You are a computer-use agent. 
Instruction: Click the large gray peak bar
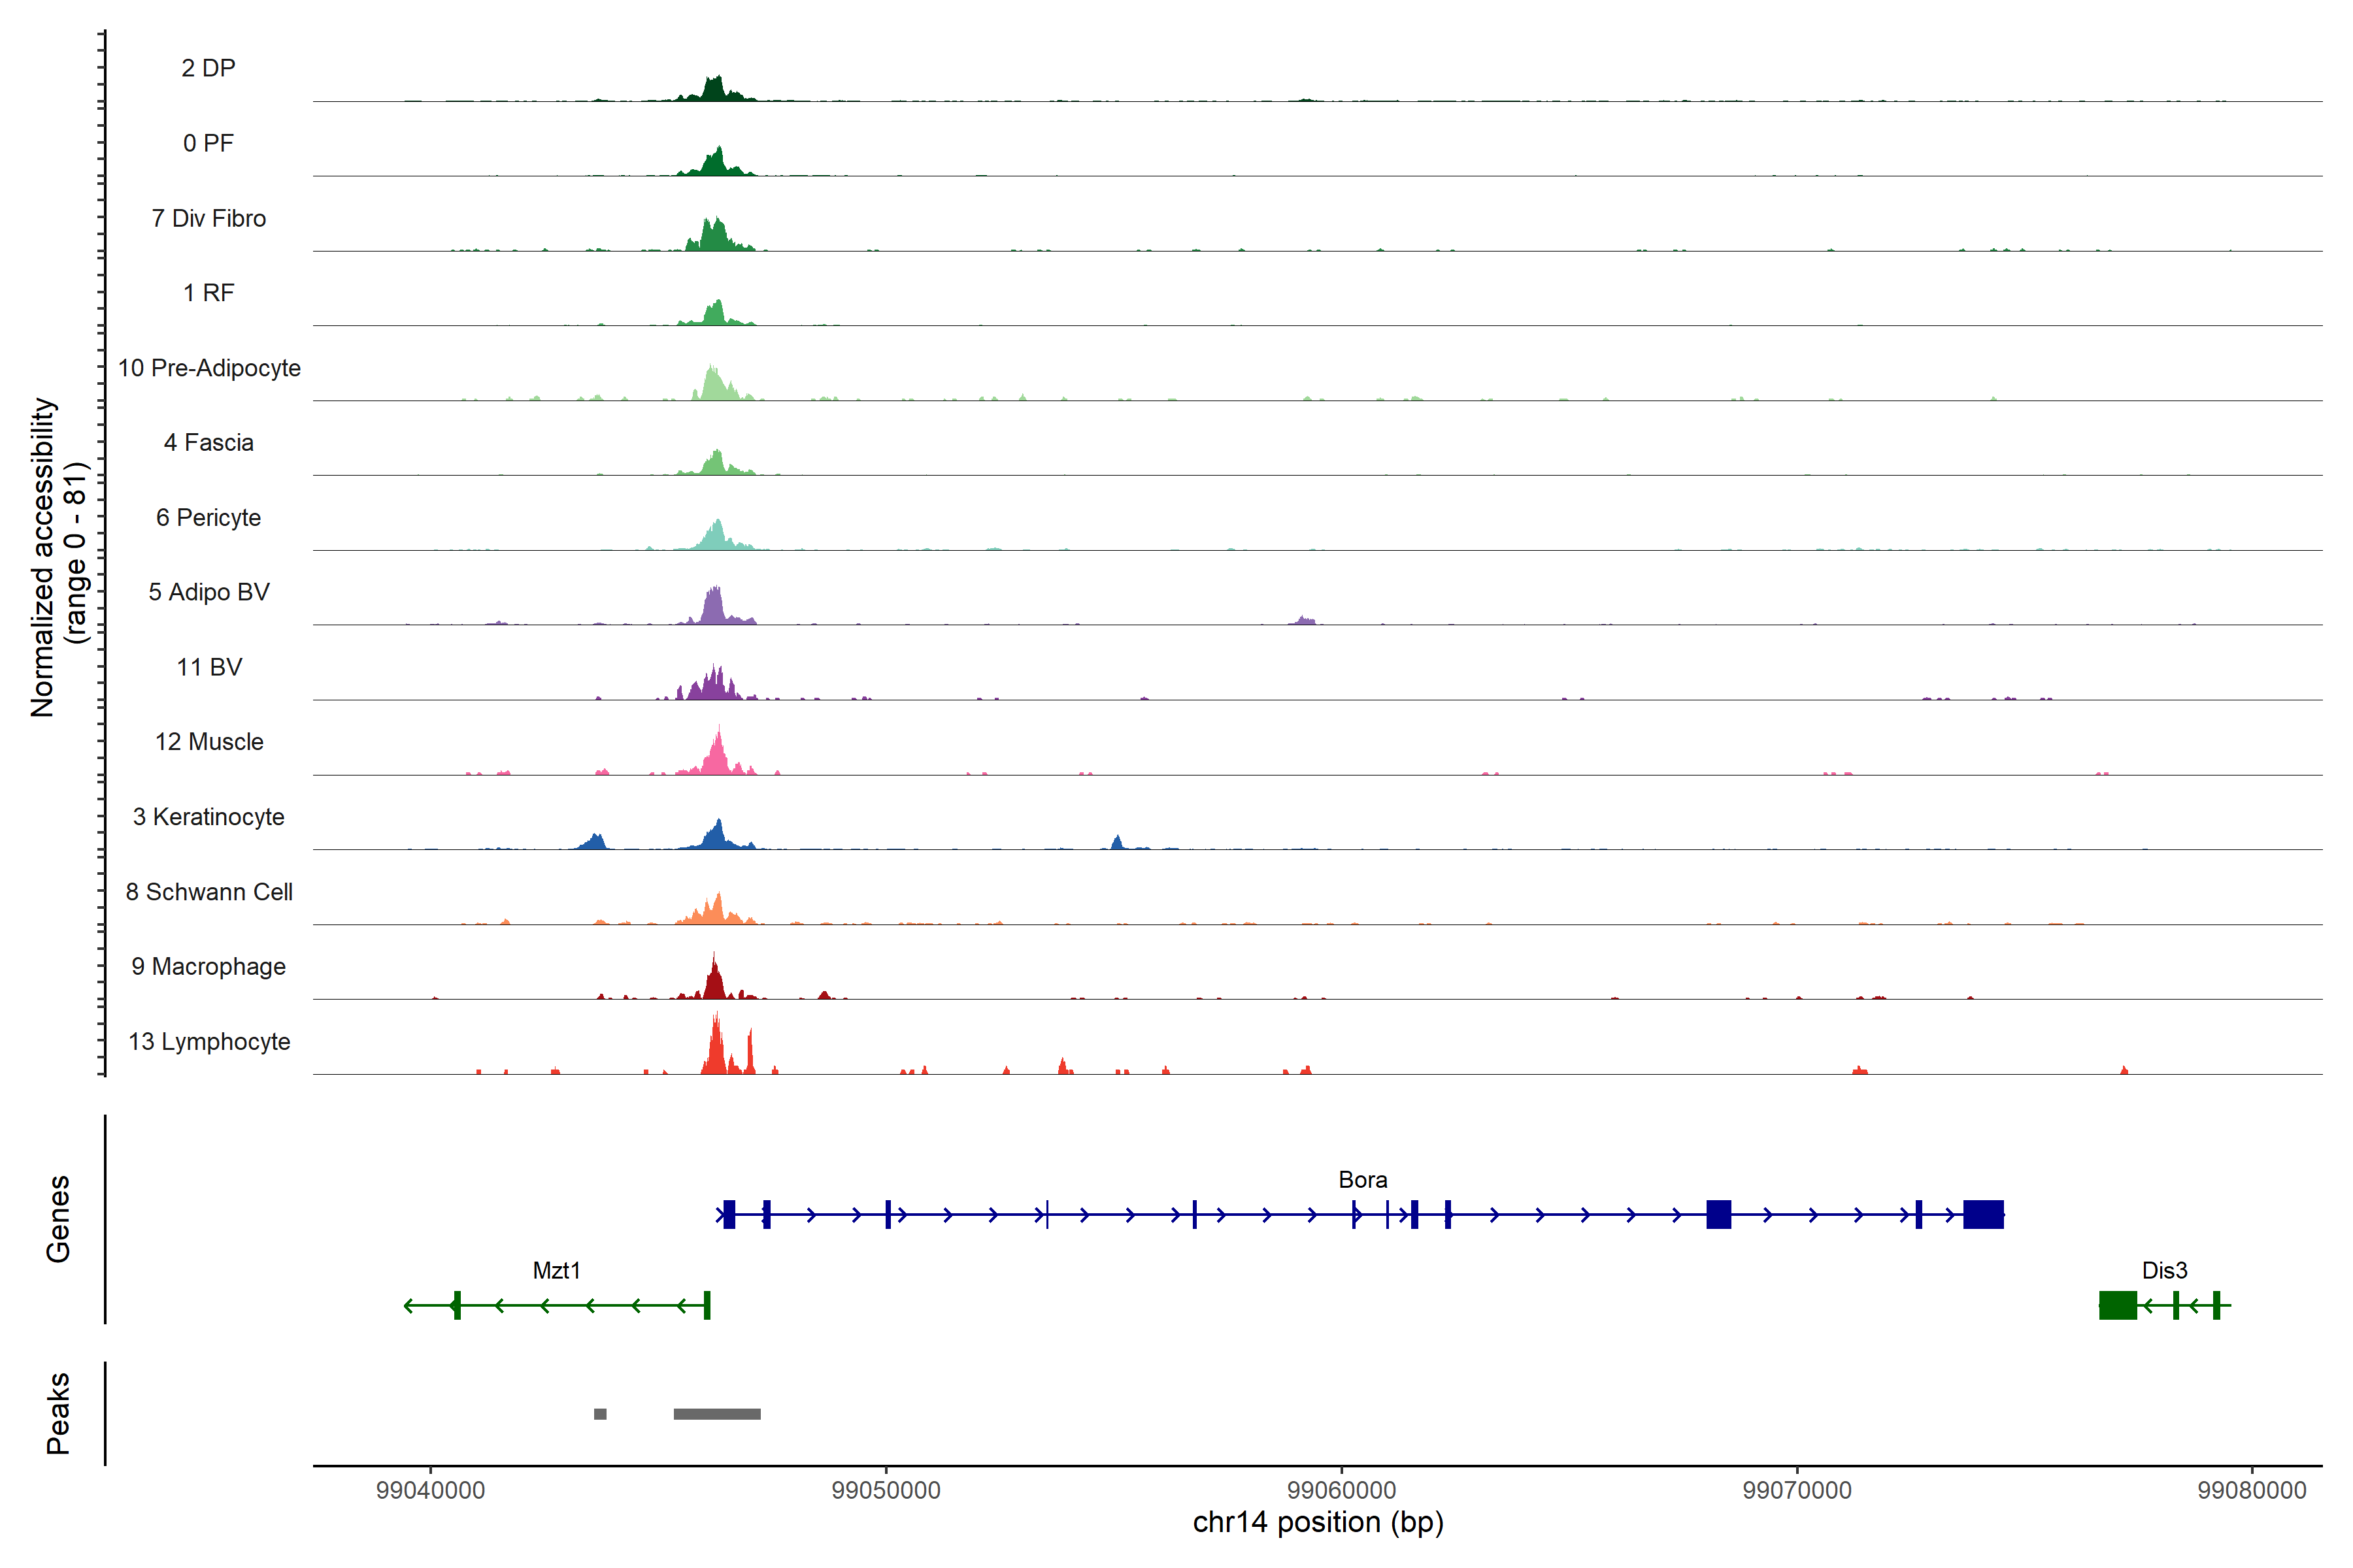click(x=716, y=1414)
